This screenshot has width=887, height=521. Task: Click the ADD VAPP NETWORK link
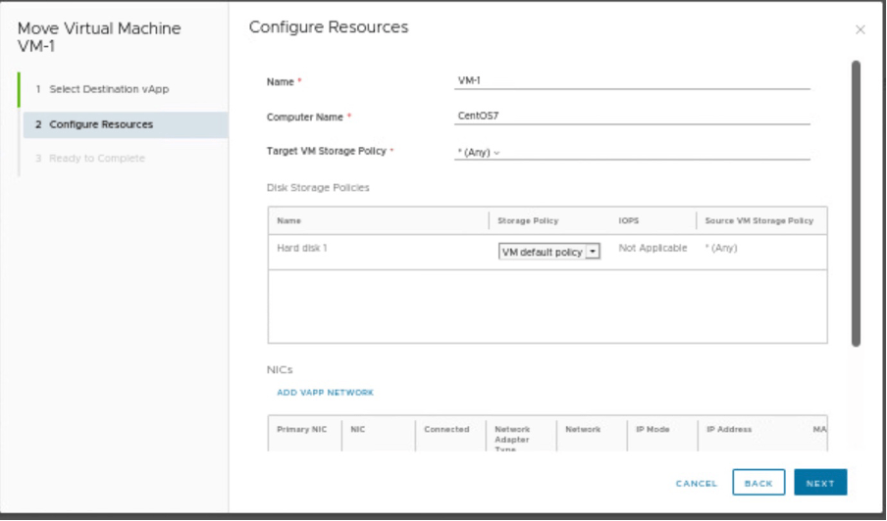325,393
